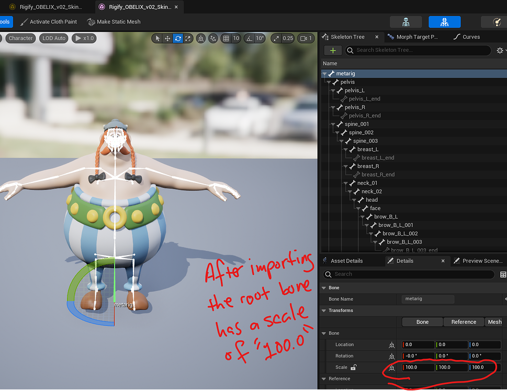Open Preview Scene tab
Image resolution: width=507 pixels, height=392 pixels.
click(x=479, y=261)
